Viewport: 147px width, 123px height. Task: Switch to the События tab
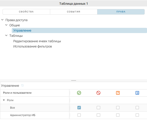click(74, 12)
